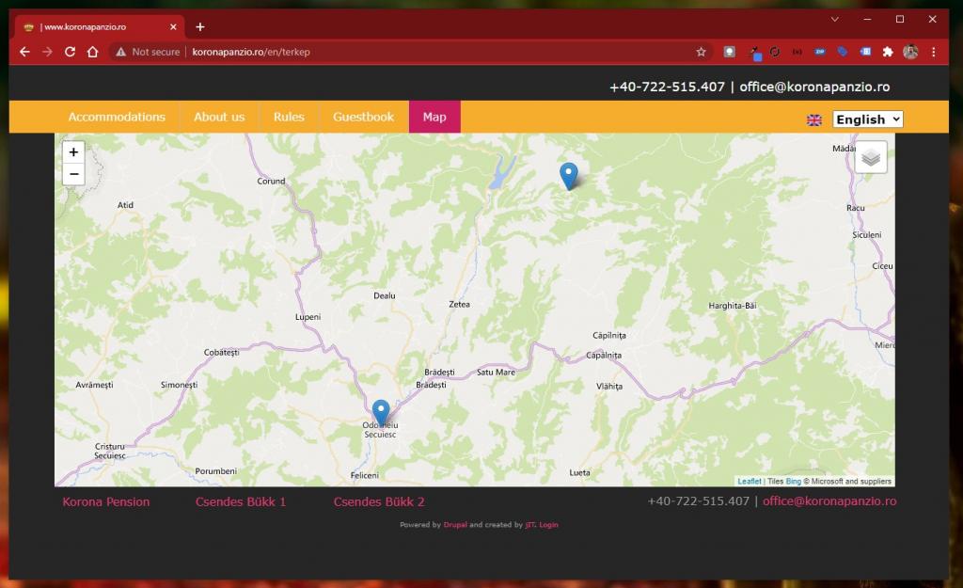Click the northern map marker near the lake

pos(568,175)
